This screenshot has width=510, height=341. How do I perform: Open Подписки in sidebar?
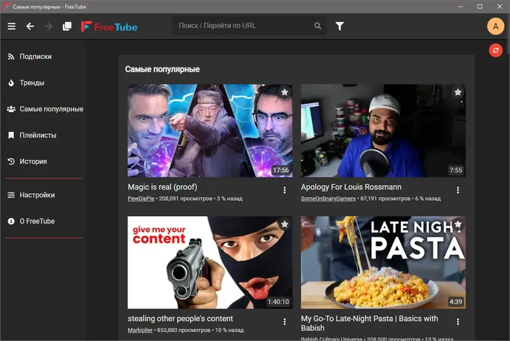tap(43, 57)
